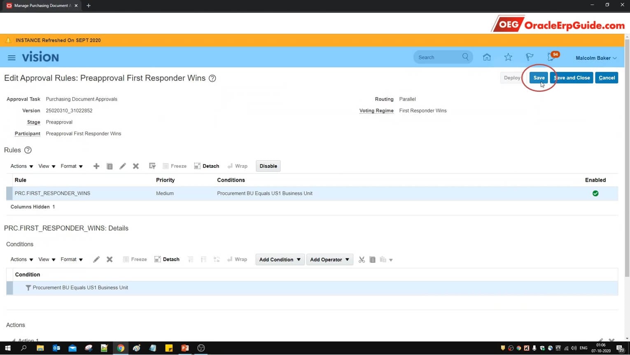Duplicate the selected rule in Rules toolbar
630x355 pixels.
point(110,166)
